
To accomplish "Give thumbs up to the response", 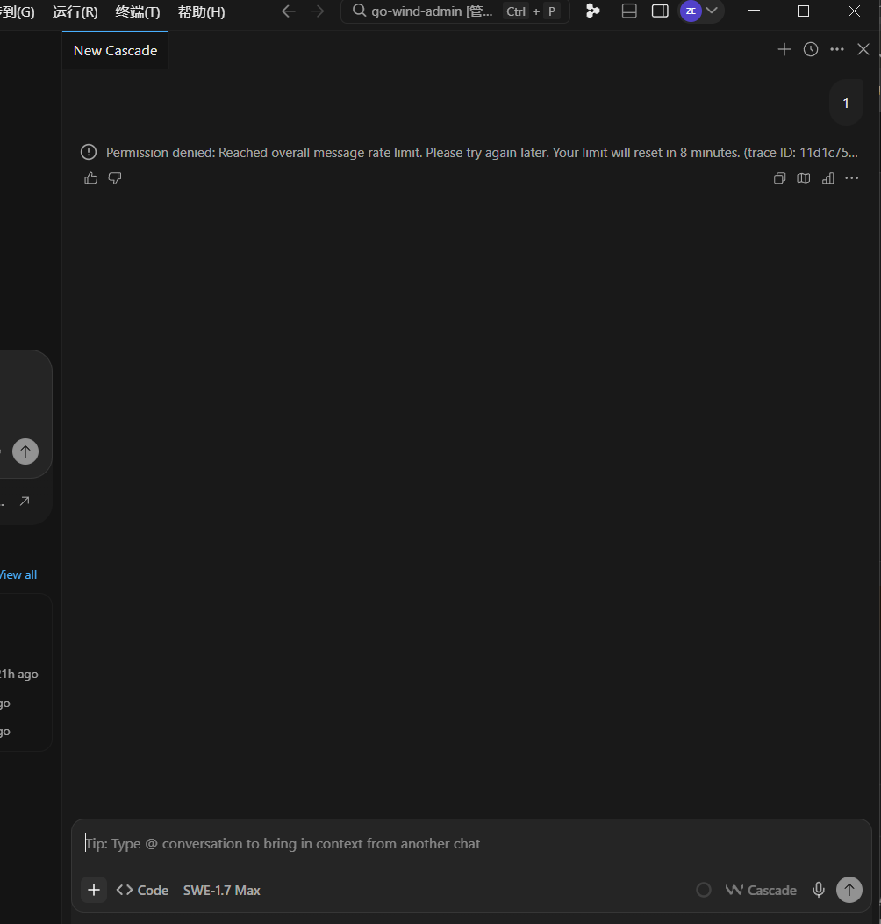I will tap(90, 178).
